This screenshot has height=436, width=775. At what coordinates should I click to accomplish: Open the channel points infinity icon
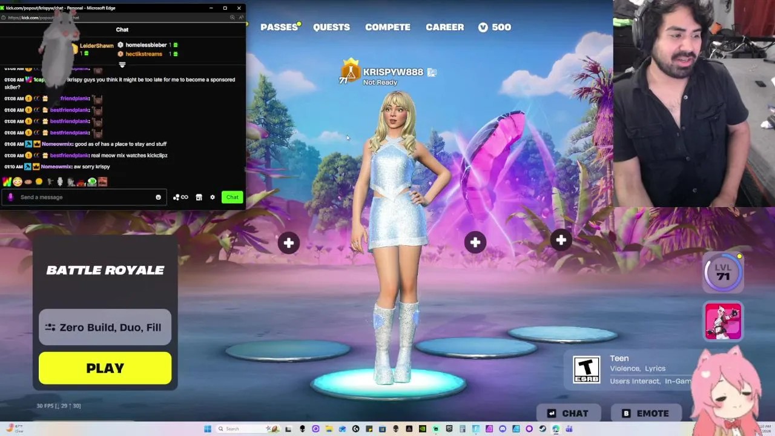pyautogui.click(x=180, y=197)
